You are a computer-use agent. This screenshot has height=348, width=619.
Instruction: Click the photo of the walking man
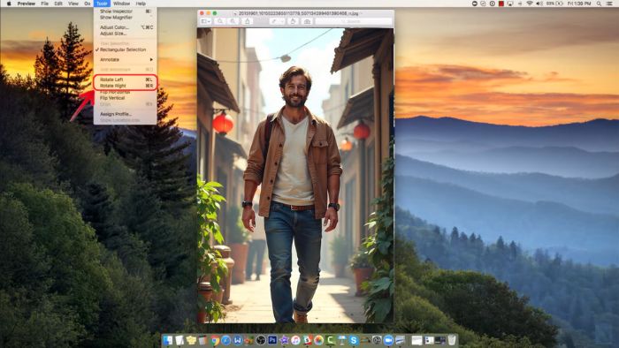click(x=294, y=176)
